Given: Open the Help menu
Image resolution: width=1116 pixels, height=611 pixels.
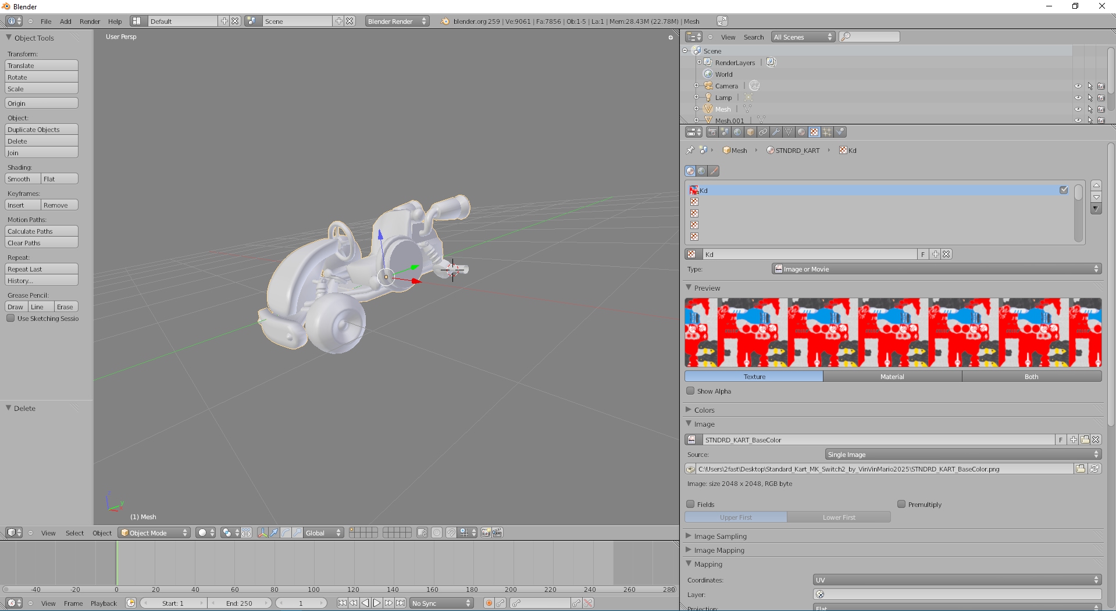Looking at the screenshot, I should tap(115, 21).
